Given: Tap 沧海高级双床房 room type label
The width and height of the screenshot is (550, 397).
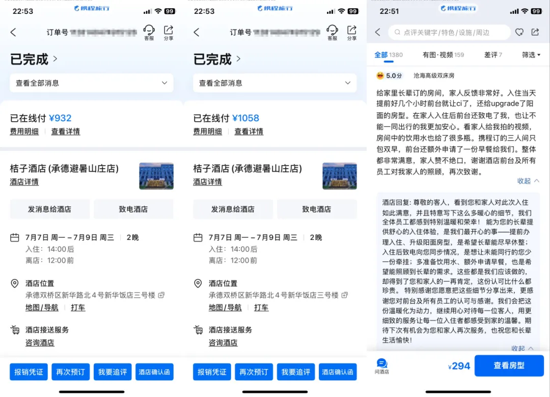Looking at the screenshot, I should click(x=434, y=75).
